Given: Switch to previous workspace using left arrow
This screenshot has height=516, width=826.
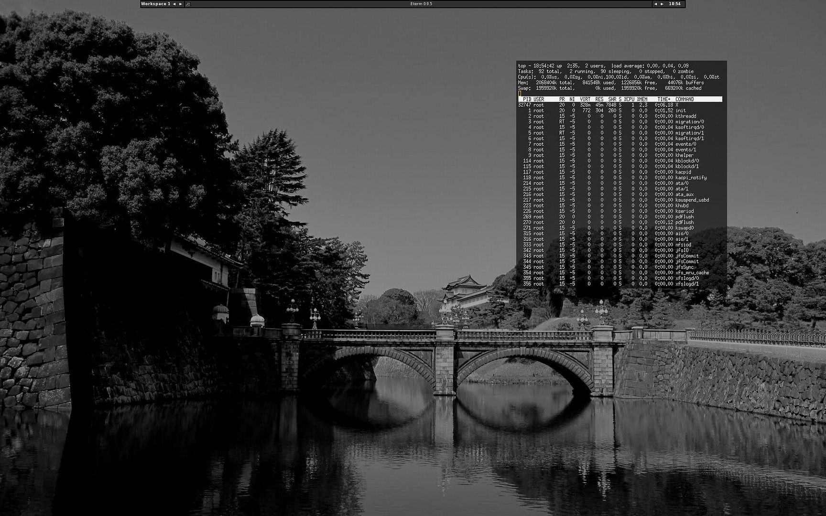Looking at the screenshot, I should pyautogui.click(x=174, y=4).
